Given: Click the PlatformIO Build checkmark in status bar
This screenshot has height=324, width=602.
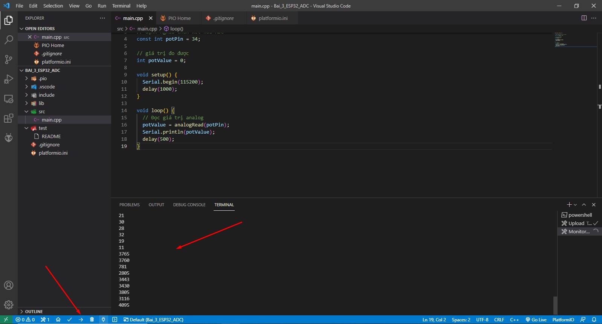Looking at the screenshot, I should 69,319.
